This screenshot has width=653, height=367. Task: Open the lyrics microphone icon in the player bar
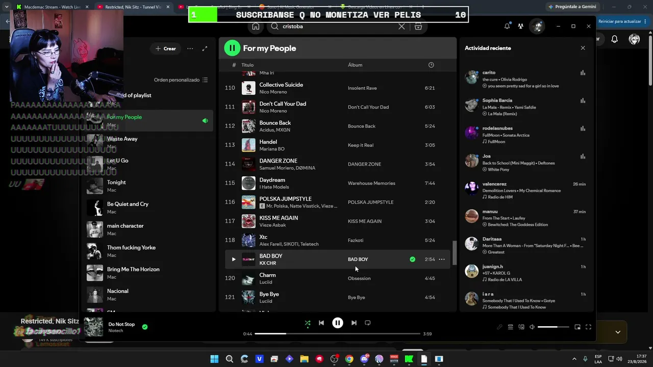[499, 327]
